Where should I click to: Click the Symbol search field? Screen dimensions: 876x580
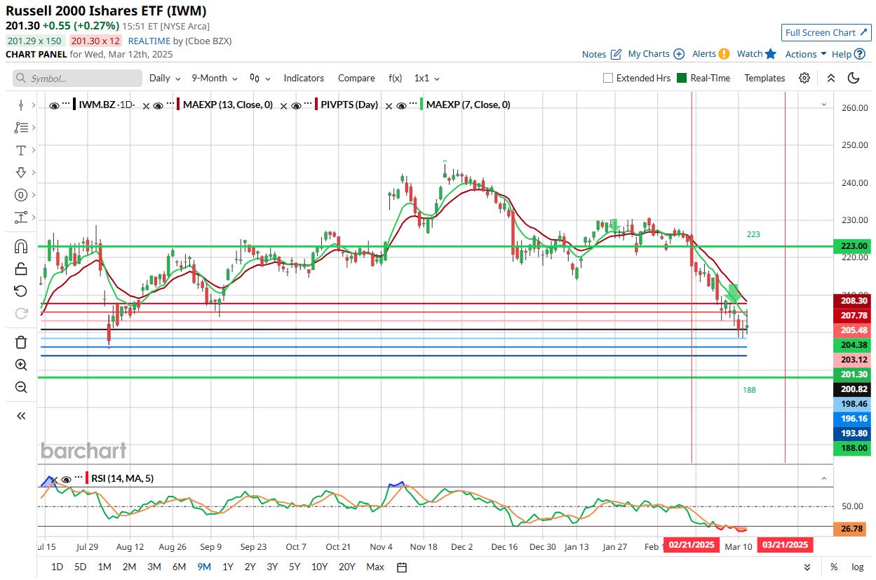[x=77, y=78]
